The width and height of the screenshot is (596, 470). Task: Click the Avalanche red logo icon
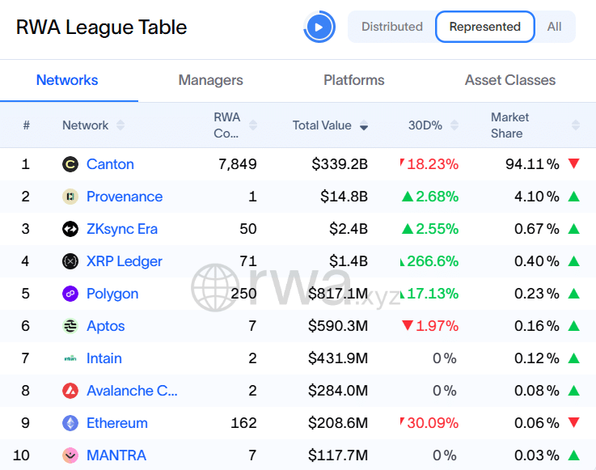pyautogui.click(x=70, y=391)
